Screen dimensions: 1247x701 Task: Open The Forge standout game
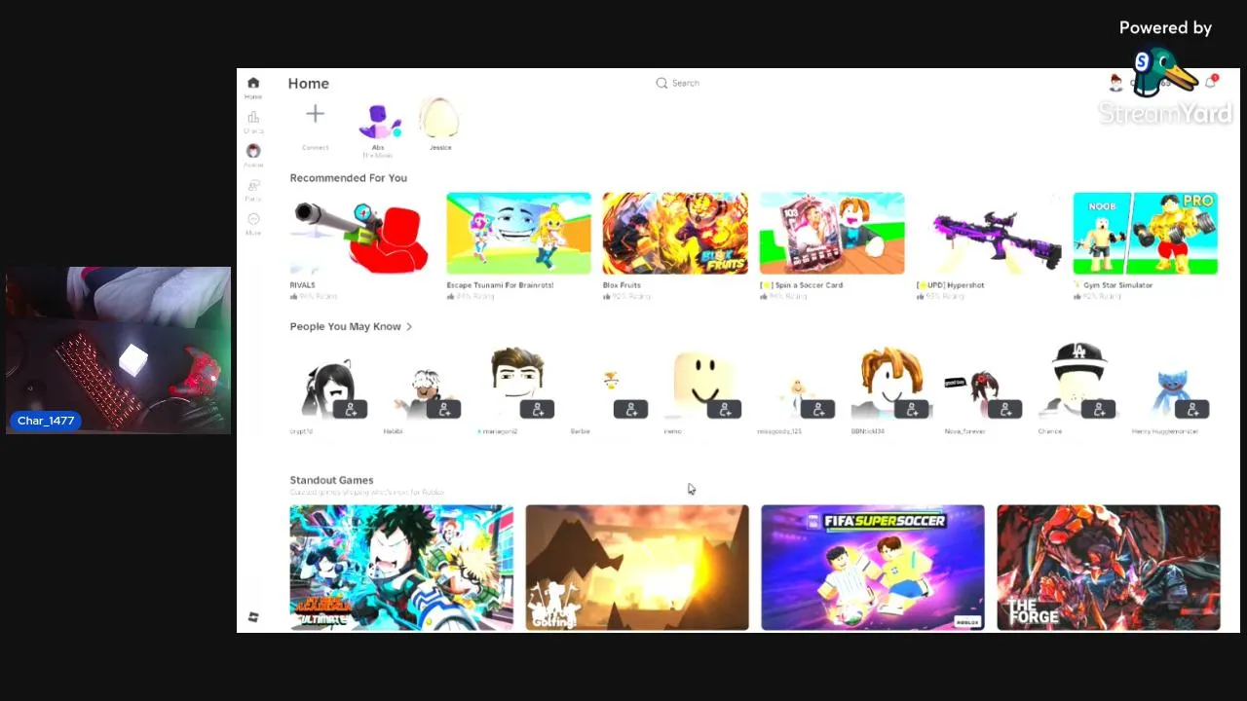pos(1109,568)
